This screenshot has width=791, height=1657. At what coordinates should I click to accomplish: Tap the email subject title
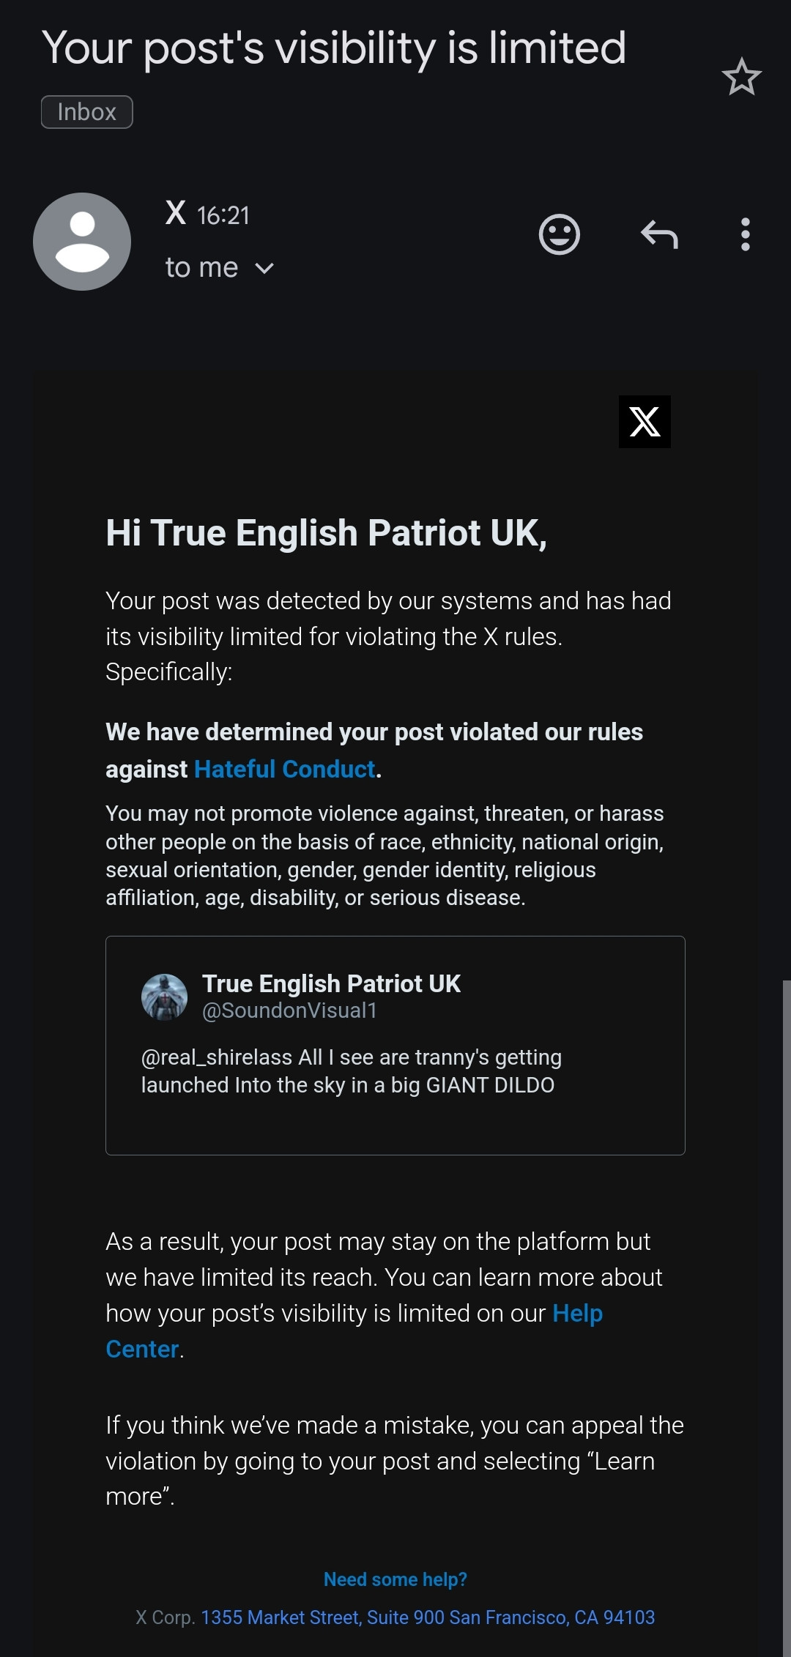[334, 48]
